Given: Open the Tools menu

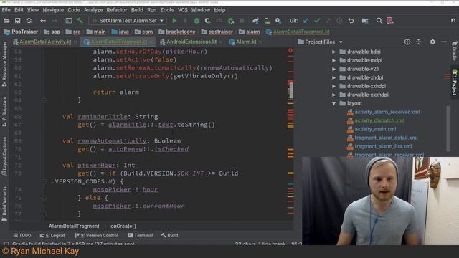Looking at the screenshot, I should tap(167, 10).
